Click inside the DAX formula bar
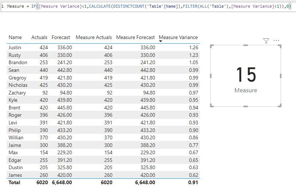 (x=148, y=7)
